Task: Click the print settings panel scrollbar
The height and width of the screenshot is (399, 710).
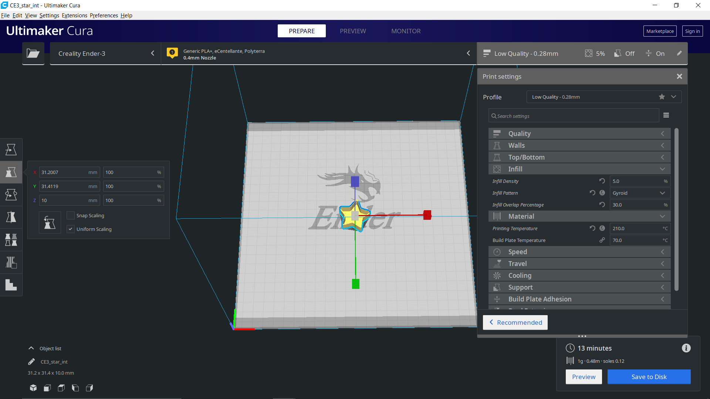Action: pyautogui.click(x=676, y=209)
